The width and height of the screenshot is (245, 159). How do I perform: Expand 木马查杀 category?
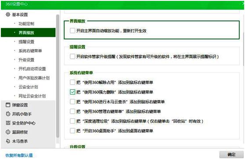click(x=20, y=141)
